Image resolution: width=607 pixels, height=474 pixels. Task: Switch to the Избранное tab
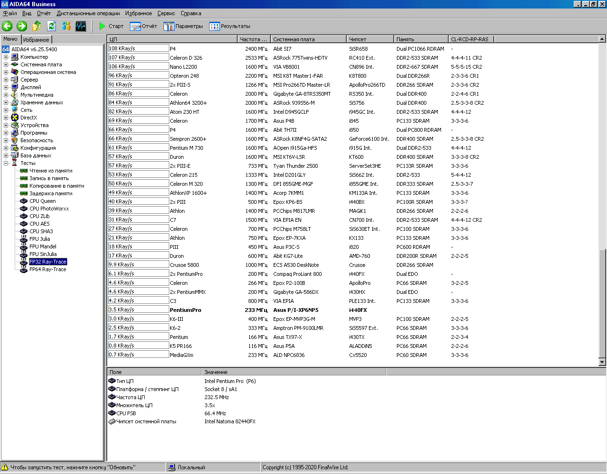coord(36,40)
